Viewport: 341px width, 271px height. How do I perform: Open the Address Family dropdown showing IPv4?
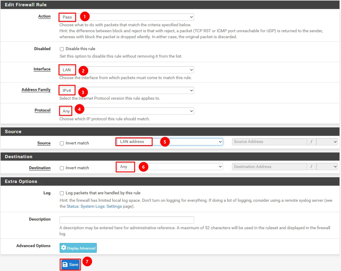tap(127, 90)
